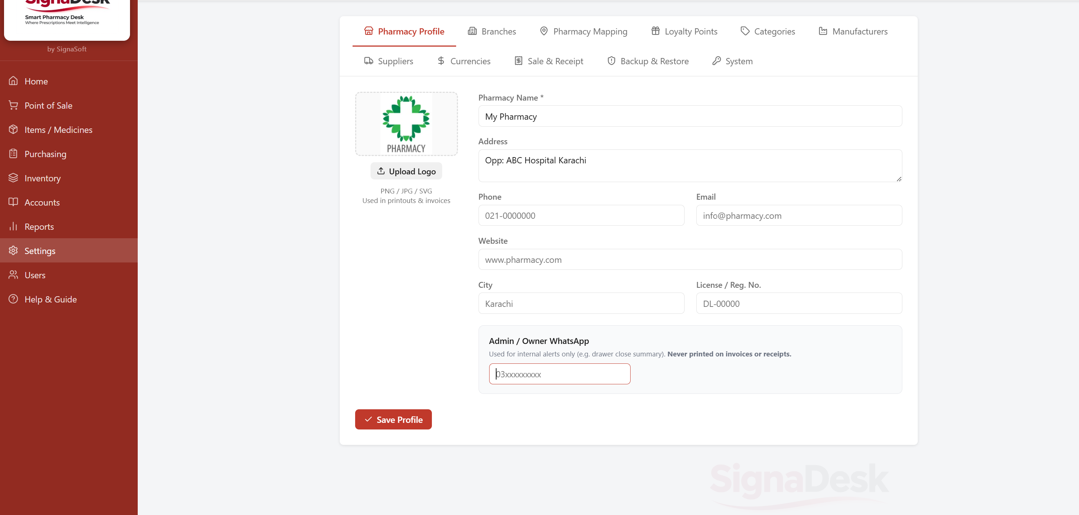Click the Inventory layers icon
This screenshot has width=1079, height=515.
tap(13, 178)
